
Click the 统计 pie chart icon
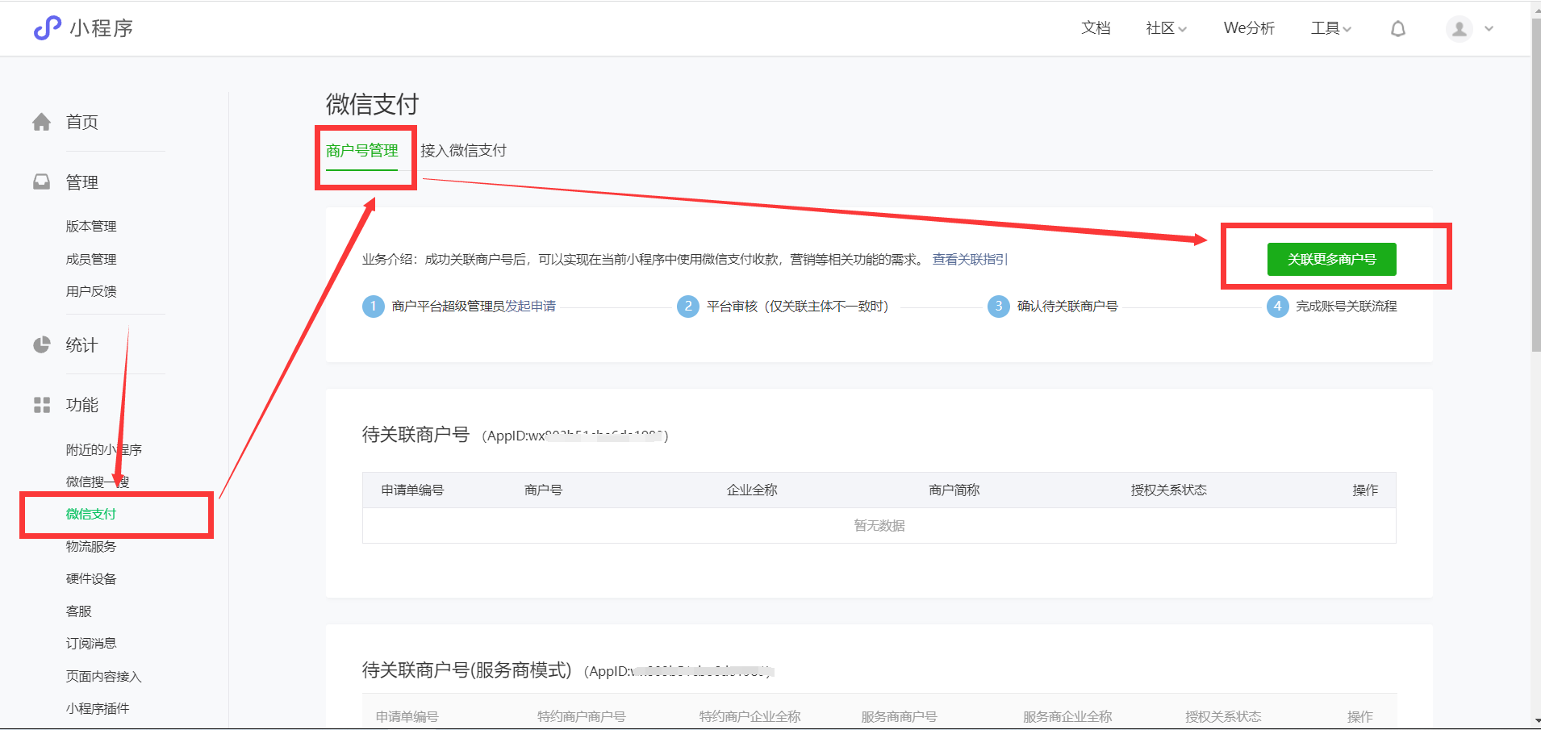coord(42,345)
